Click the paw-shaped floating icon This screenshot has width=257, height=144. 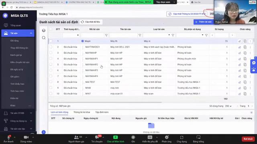click(254, 70)
